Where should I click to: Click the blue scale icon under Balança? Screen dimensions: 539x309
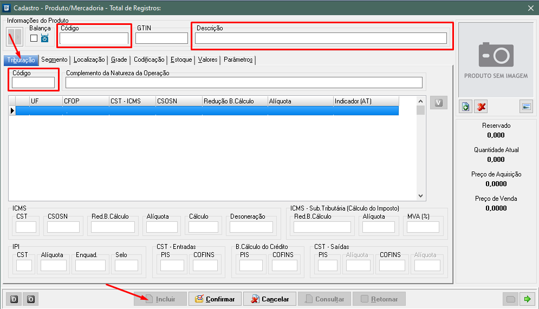click(44, 38)
